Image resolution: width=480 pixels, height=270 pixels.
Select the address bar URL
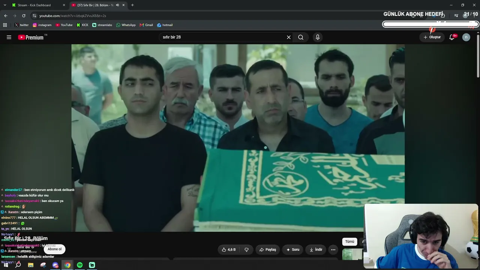[x=73, y=16]
